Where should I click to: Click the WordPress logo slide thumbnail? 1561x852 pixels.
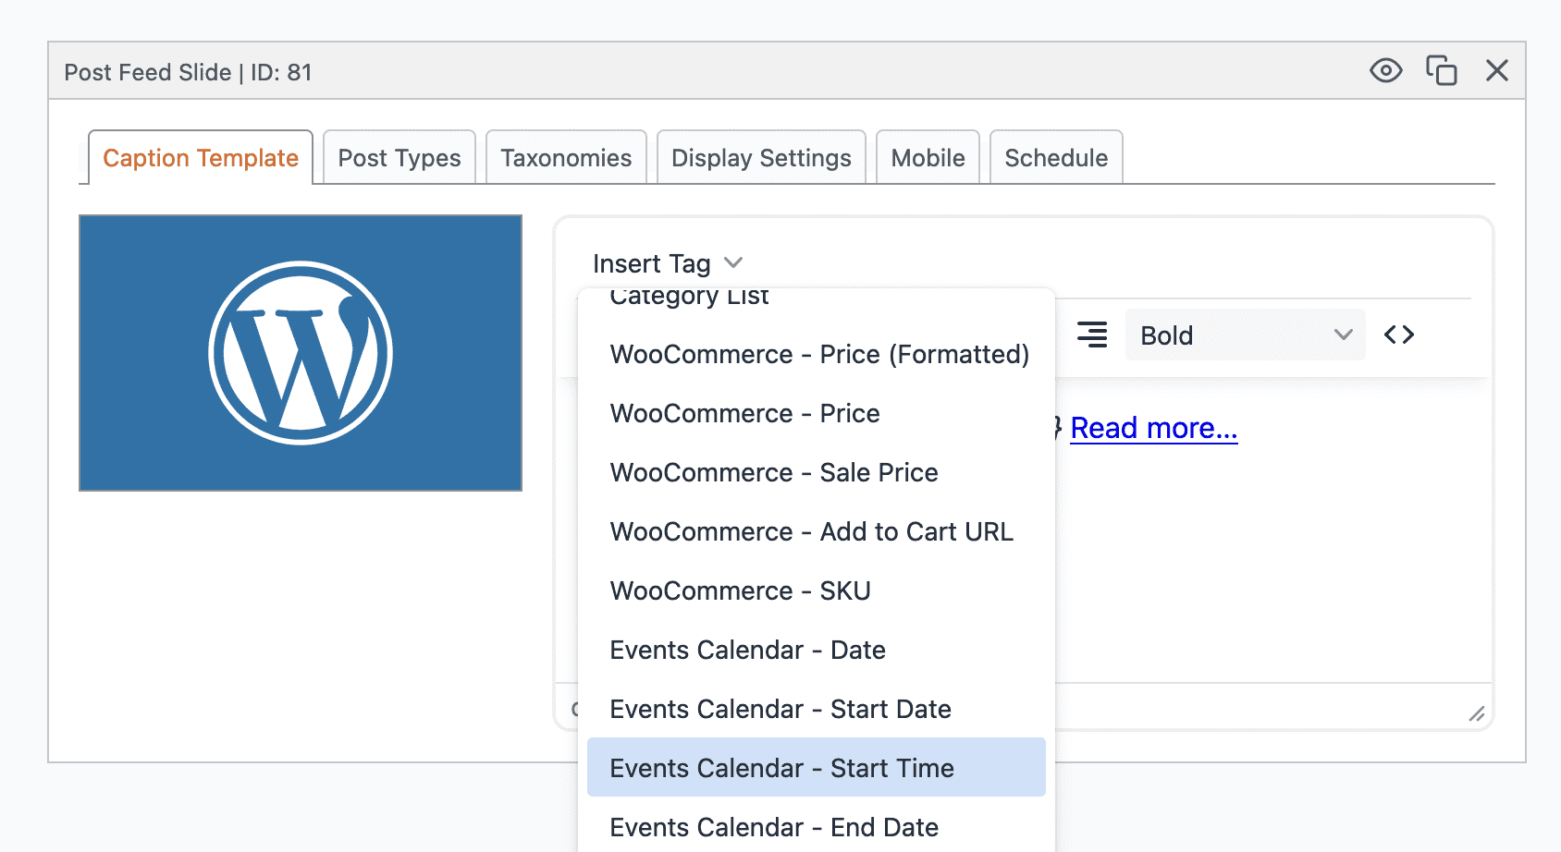(301, 353)
